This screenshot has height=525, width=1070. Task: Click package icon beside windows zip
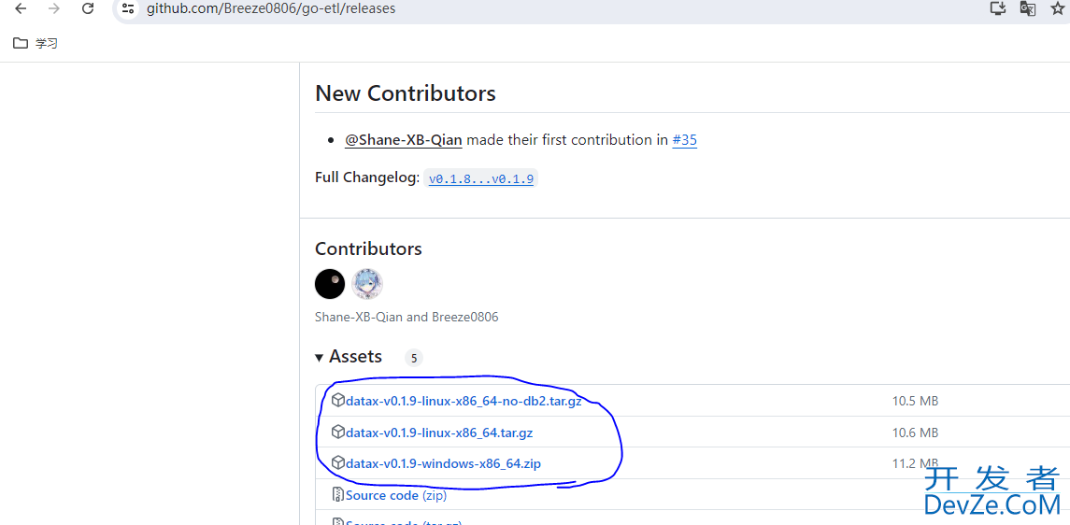coord(337,463)
